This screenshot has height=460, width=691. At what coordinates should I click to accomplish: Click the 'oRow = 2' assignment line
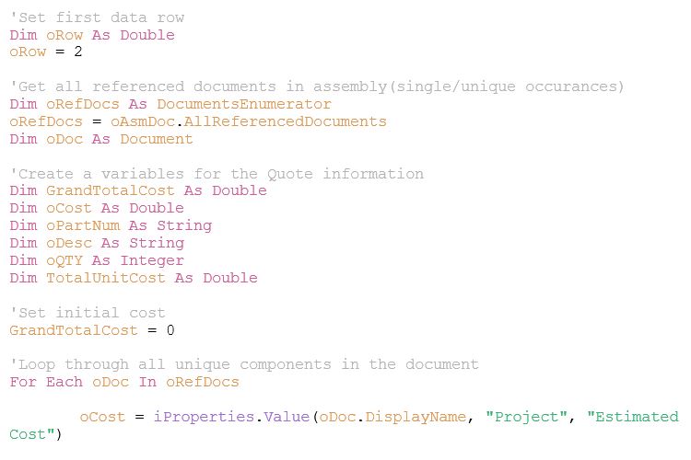[46, 52]
